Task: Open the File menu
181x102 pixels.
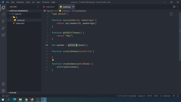Action: pos(7,2)
